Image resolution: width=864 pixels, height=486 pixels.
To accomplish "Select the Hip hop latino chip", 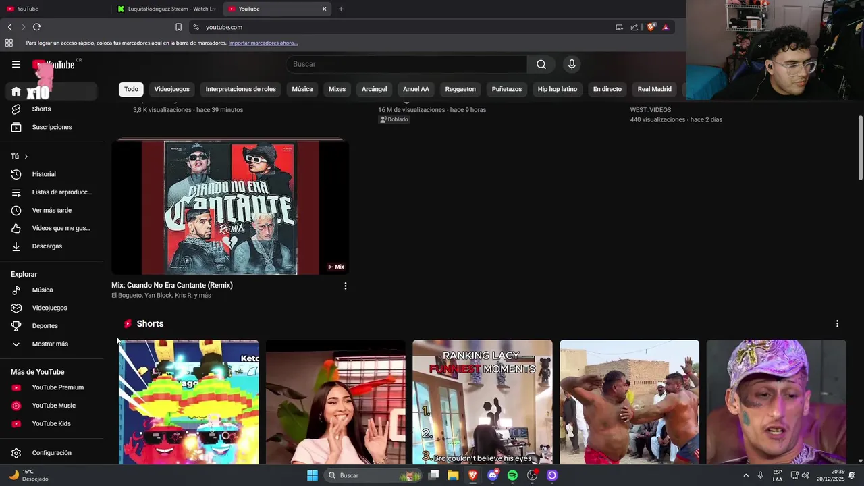I will pyautogui.click(x=558, y=89).
